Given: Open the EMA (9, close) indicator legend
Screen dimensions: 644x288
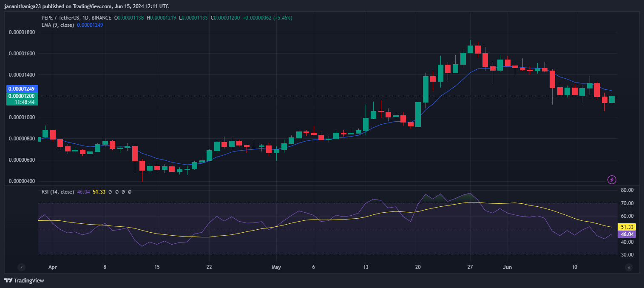Looking at the screenshot, I should tap(57, 25).
